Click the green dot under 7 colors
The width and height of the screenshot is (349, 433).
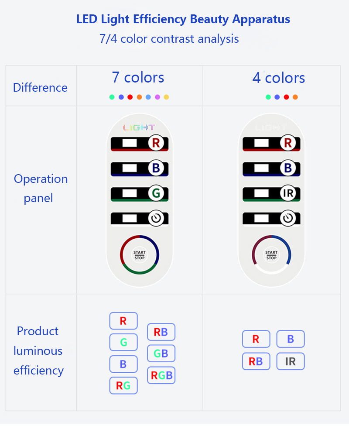pyautogui.click(x=112, y=97)
